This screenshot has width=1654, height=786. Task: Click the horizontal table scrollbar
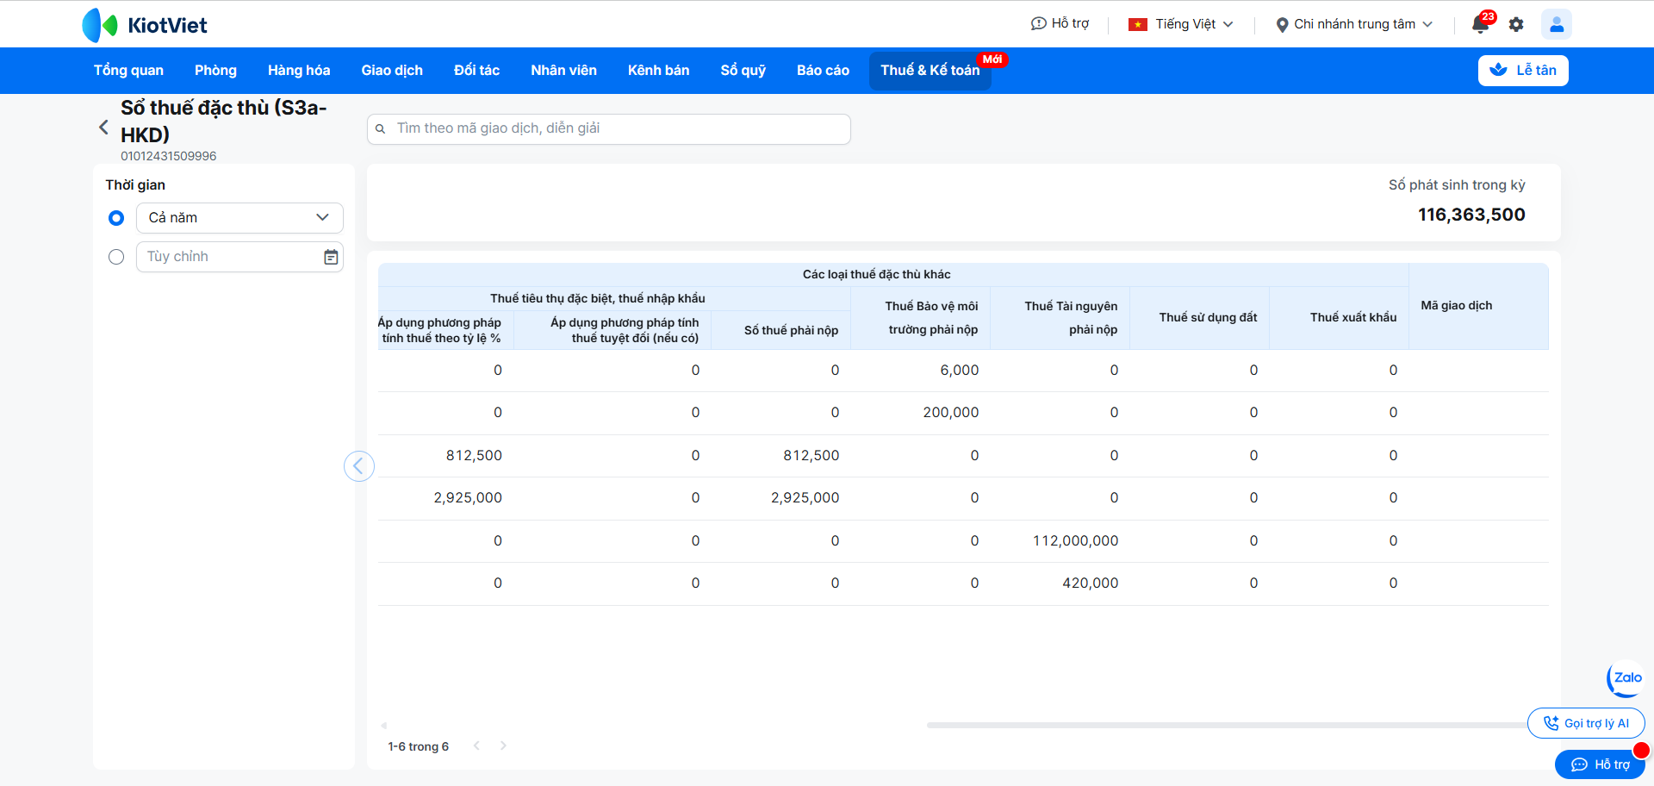tap(1223, 726)
